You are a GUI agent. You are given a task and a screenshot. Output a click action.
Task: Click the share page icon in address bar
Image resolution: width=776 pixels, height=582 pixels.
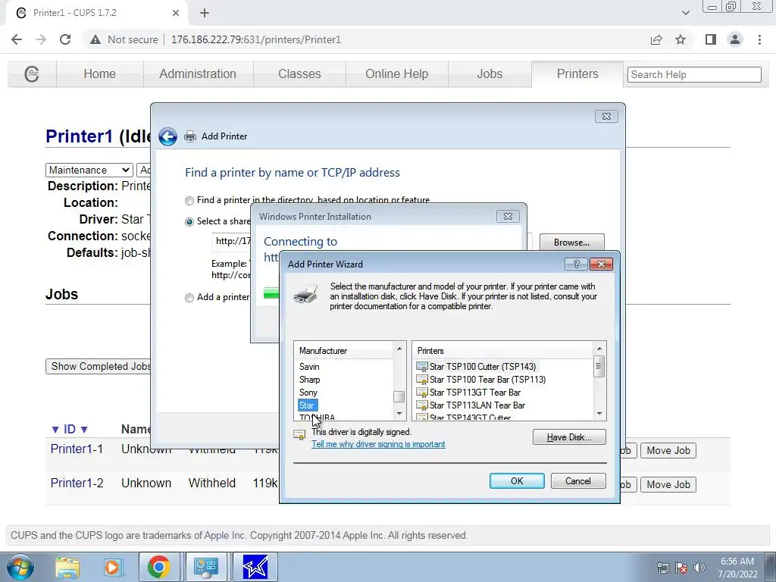pyautogui.click(x=656, y=39)
